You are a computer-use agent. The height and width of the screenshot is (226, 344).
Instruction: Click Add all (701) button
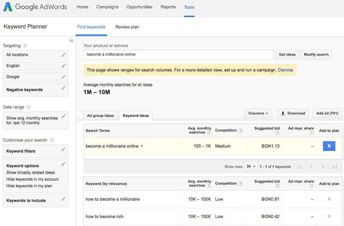point(327,113)
